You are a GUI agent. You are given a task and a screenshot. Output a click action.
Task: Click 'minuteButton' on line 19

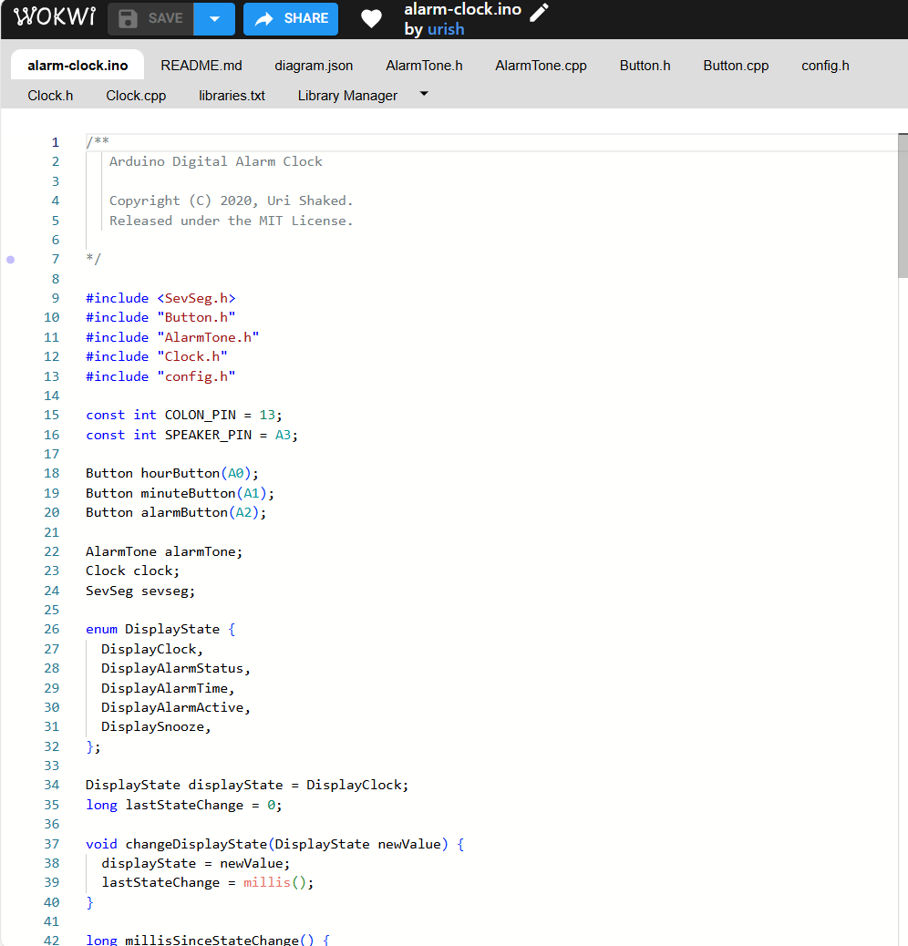tap(188, 494)
